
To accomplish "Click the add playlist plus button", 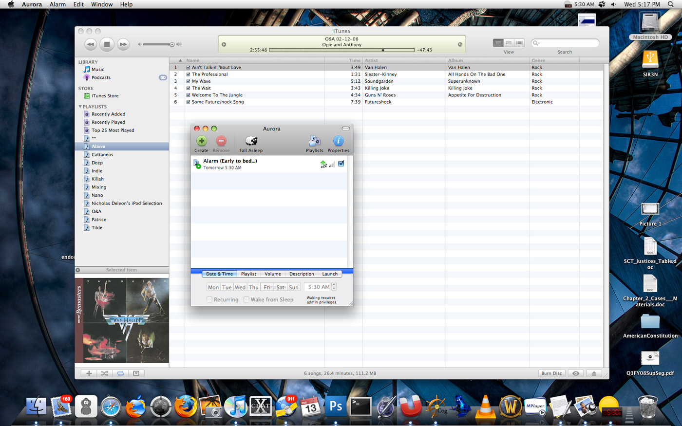I will point(89,373).
